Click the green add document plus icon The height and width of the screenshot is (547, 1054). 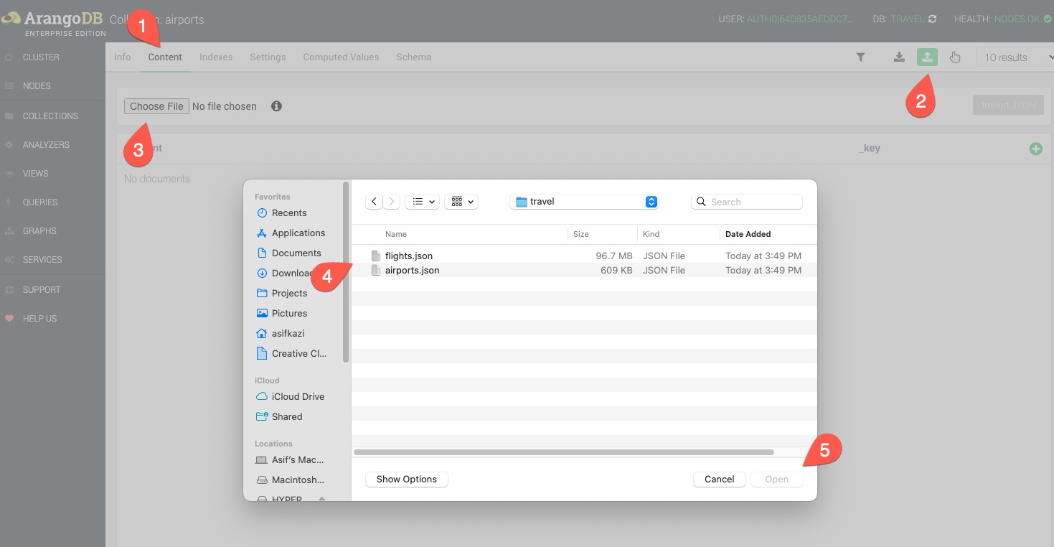(1035, 149)
